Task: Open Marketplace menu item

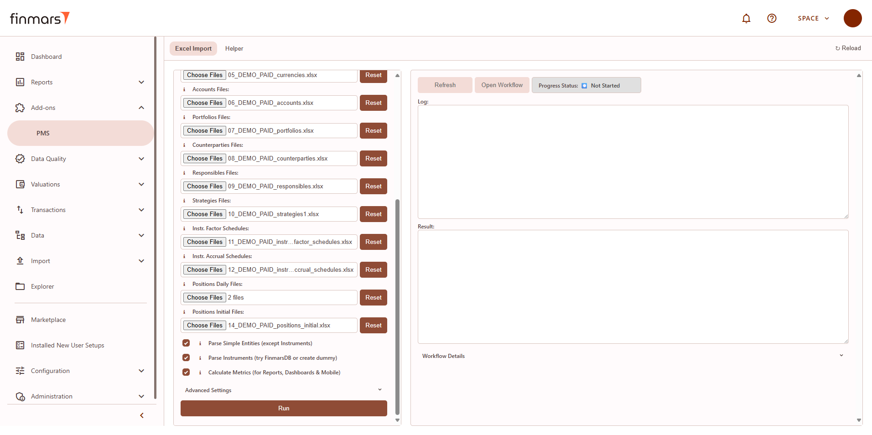Action: click(x=48, y=320)
